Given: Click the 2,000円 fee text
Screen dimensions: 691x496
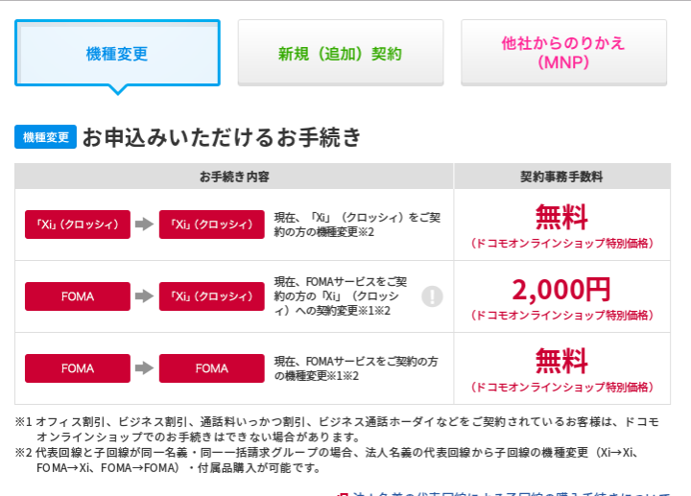Looking at the screenshot, I should click(561, 290).
